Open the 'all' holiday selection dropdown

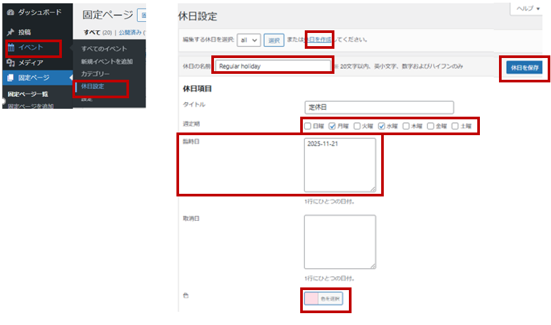click(x=249, y=40)
